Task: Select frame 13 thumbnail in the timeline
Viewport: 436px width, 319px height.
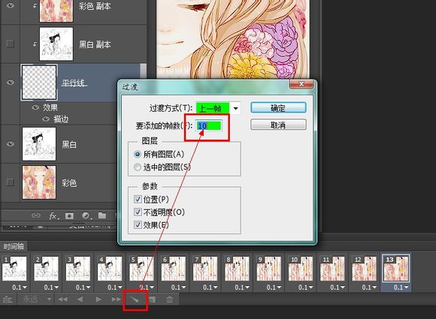Action: tap(396, 269)
